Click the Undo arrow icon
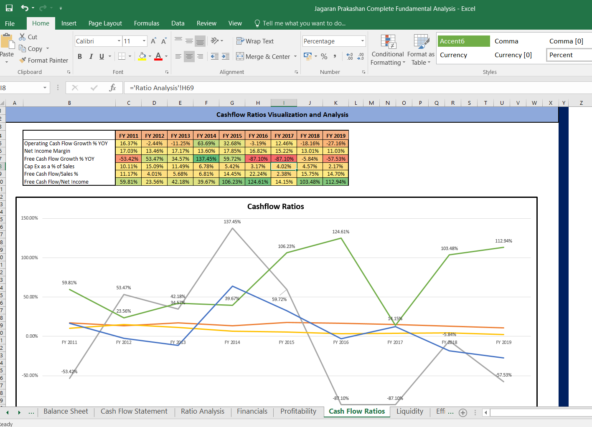 [x=25, y=8]
